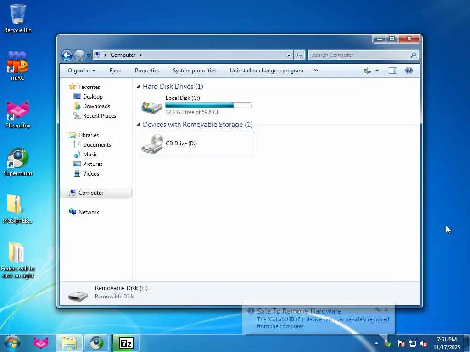Viewport: 470px width, 352px height.
Task: Click the Removable Disk (E:) icon in details pane
Action: (x=78, y=296)
